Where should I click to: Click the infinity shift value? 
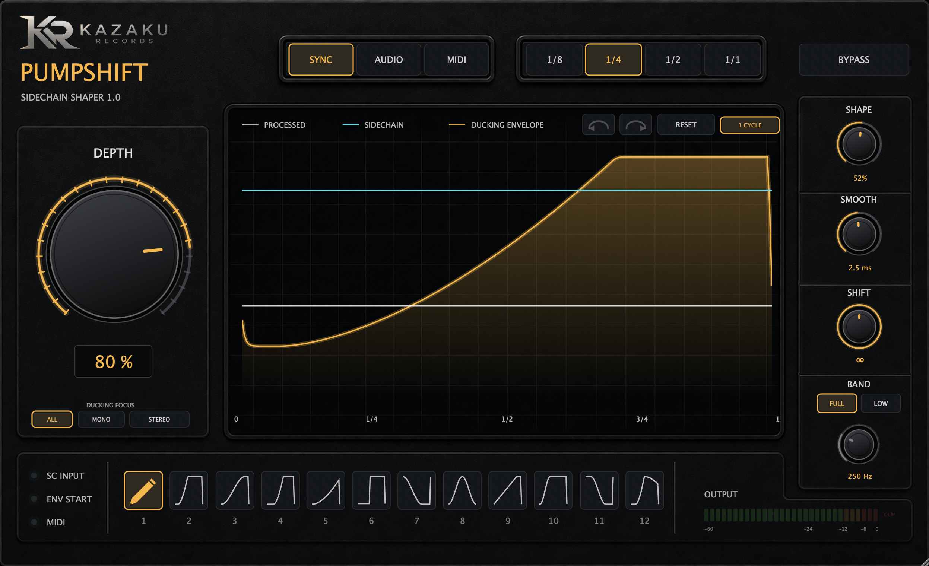(860, 360)
